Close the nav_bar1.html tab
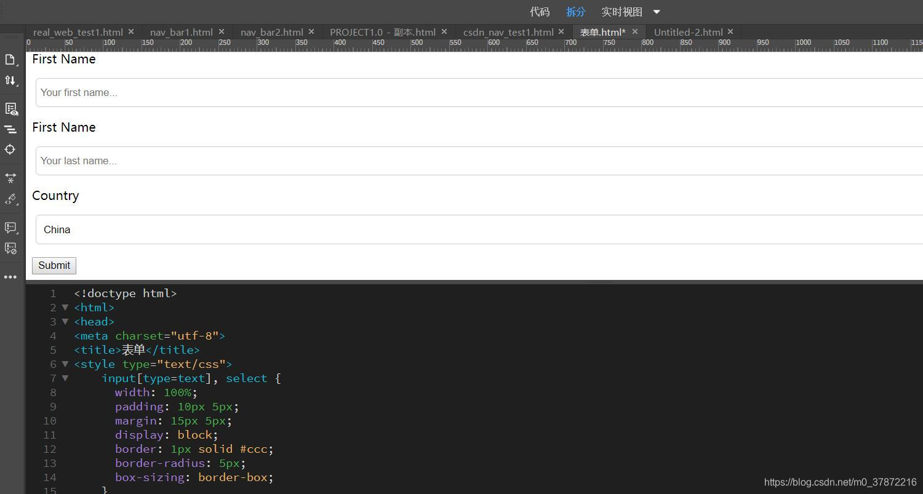 (222, 31)
